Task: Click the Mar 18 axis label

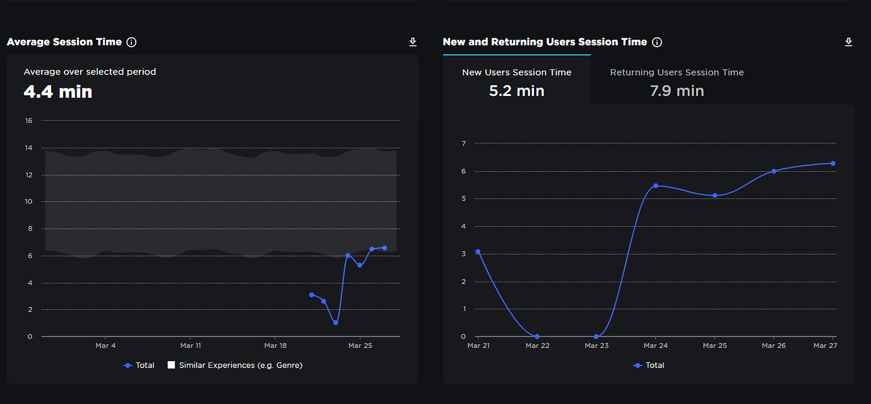Action: point(275,346)
